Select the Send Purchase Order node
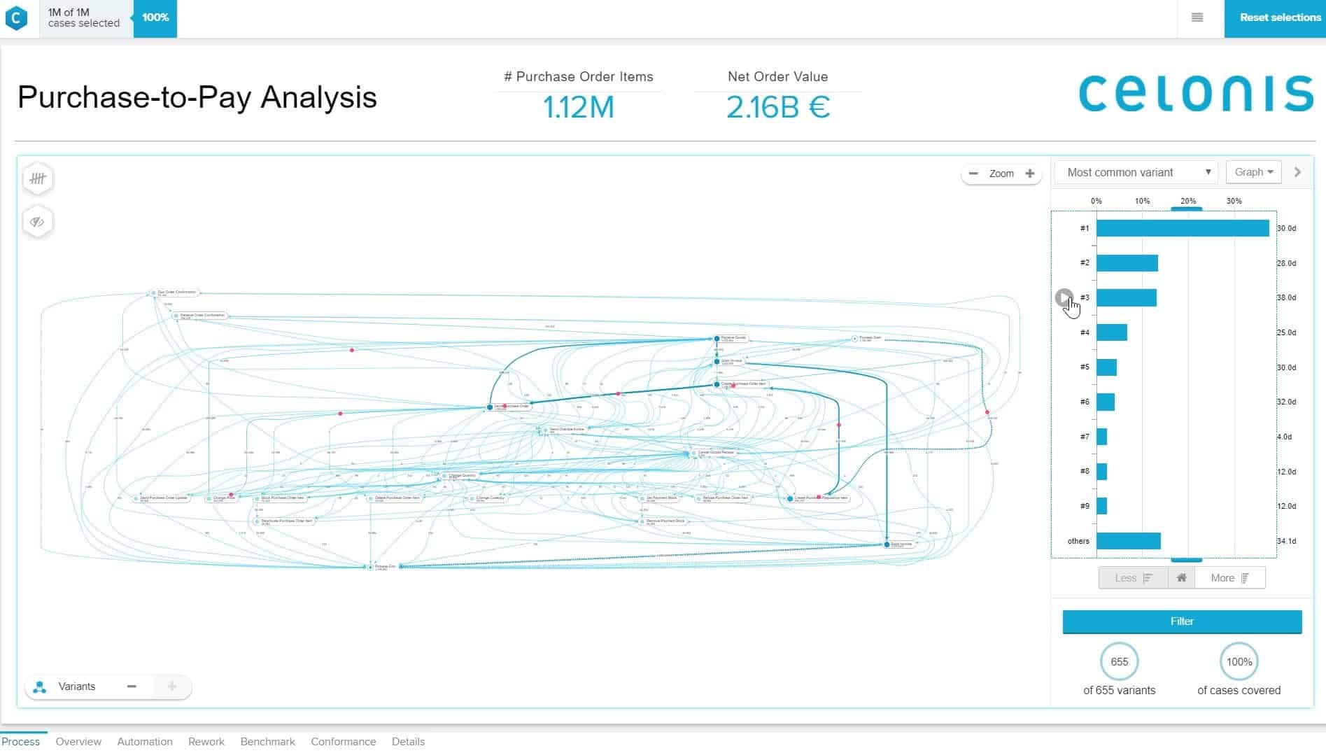Image resolution: width=1326 pixels, height=753 pixels. pos(509,407)
